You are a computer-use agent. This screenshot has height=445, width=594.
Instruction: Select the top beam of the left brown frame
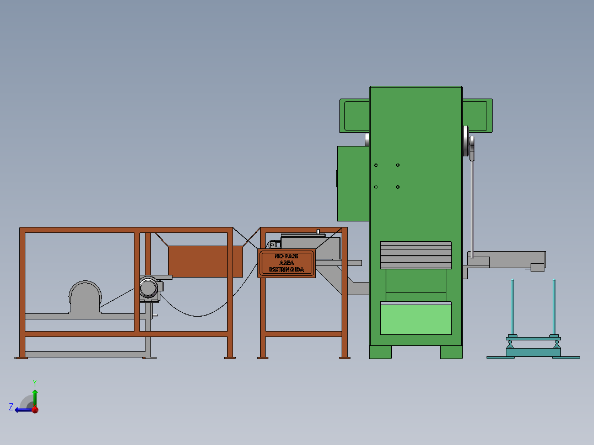pos(126,230)
